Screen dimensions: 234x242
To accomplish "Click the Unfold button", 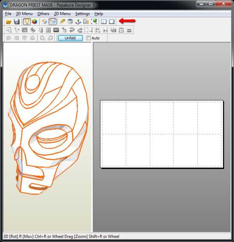I will pyautogui.click(x=70, y=38).
